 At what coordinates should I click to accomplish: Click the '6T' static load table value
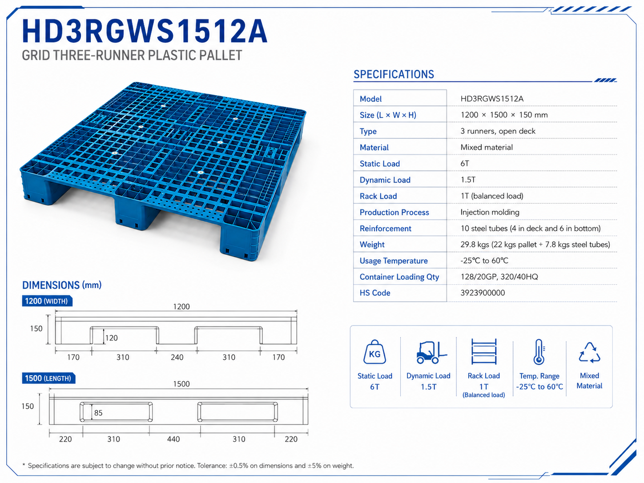(465, 164)
